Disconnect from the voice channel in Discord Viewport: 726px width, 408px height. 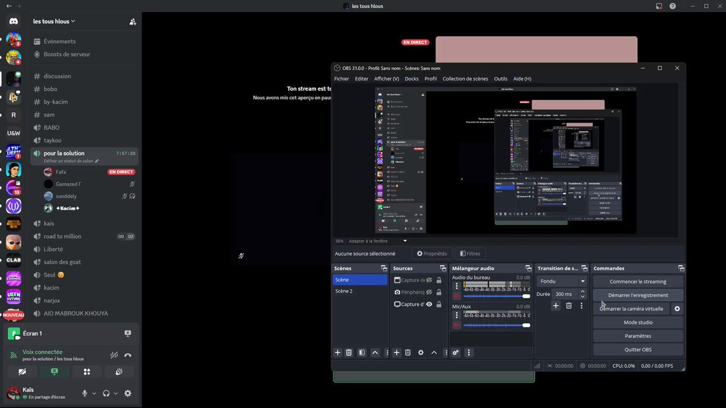[128, 355]
